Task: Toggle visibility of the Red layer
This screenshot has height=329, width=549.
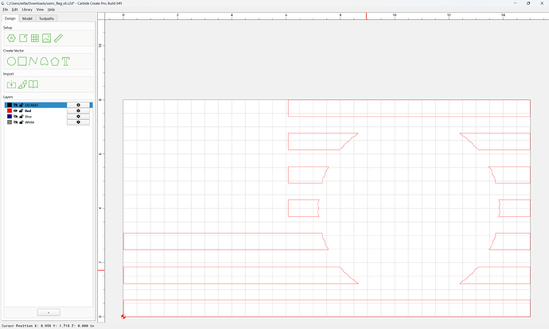Action: (x=15, y=110)
